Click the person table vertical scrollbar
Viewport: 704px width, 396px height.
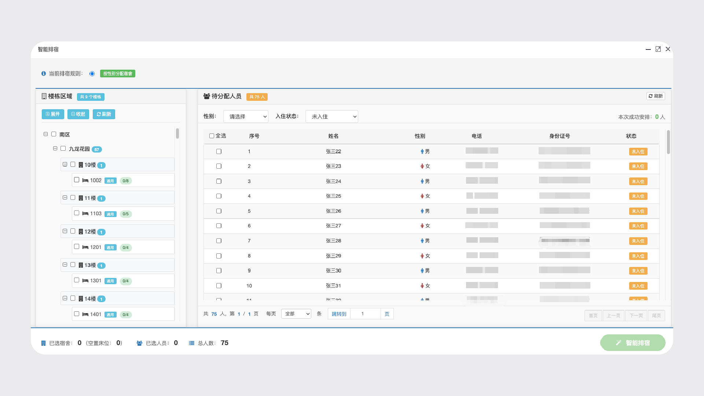[x=668, y=142]
